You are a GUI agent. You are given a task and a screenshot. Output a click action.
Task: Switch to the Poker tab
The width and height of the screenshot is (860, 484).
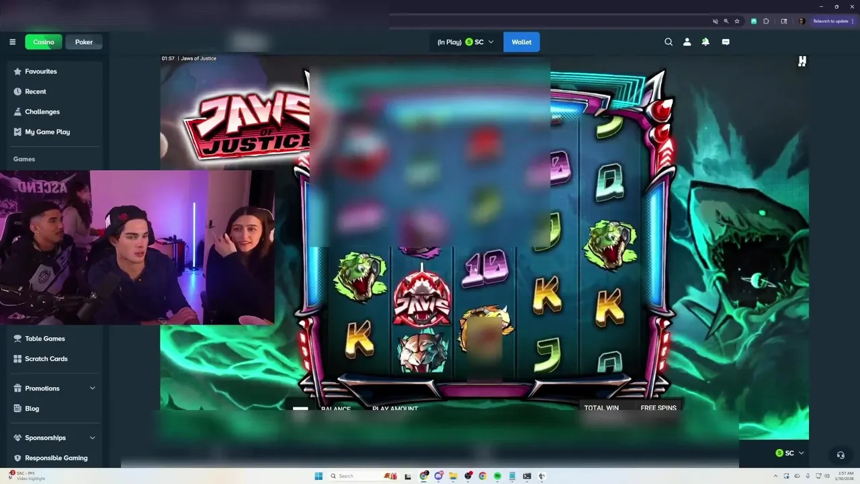pos(84,42)
